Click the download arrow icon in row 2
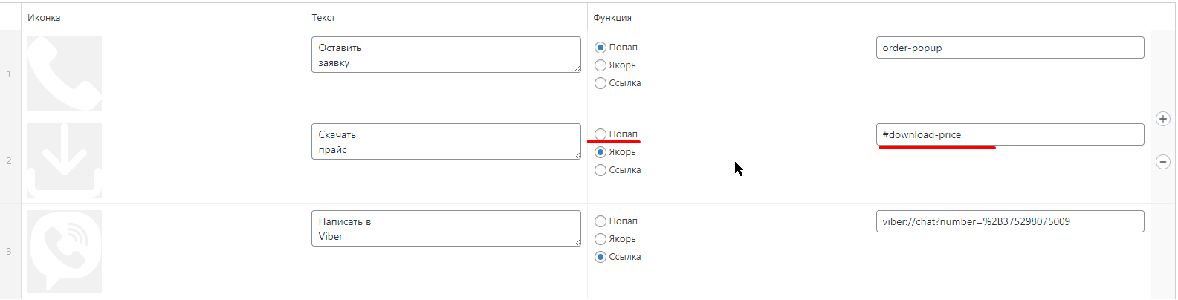 [65, 160]
